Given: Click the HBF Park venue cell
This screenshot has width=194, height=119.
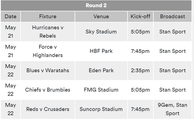Looking at the screenshot, I should (x=101, y=51).
